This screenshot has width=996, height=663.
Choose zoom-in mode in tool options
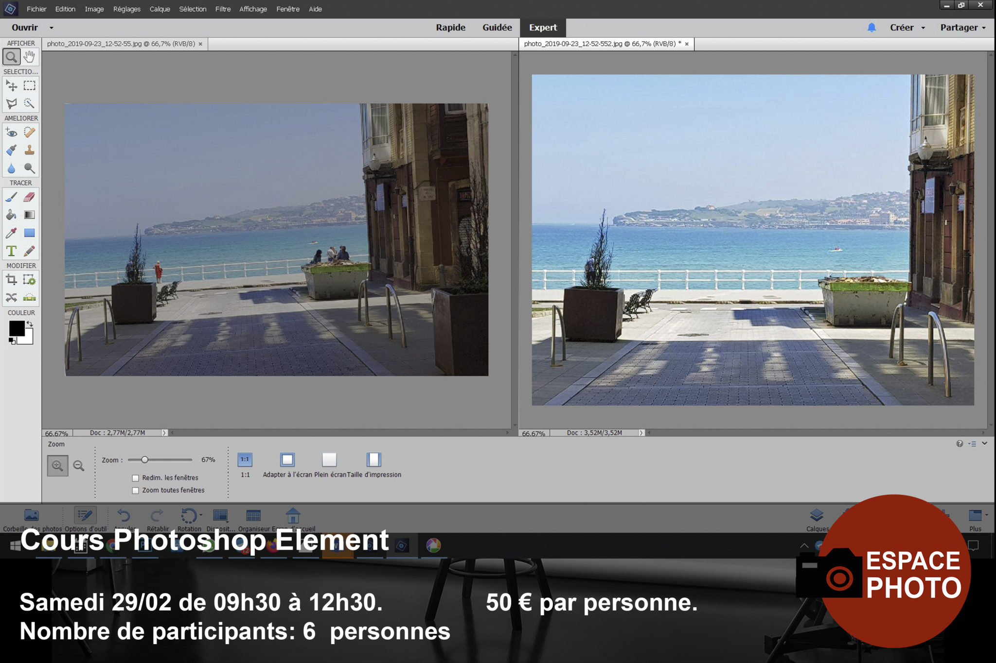pos(57,466)
